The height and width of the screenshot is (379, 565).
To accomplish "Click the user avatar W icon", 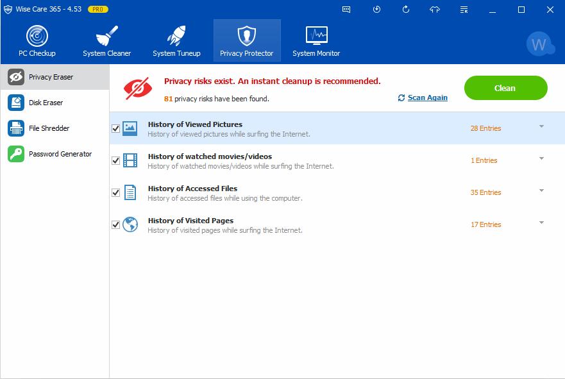I will 539,44.
